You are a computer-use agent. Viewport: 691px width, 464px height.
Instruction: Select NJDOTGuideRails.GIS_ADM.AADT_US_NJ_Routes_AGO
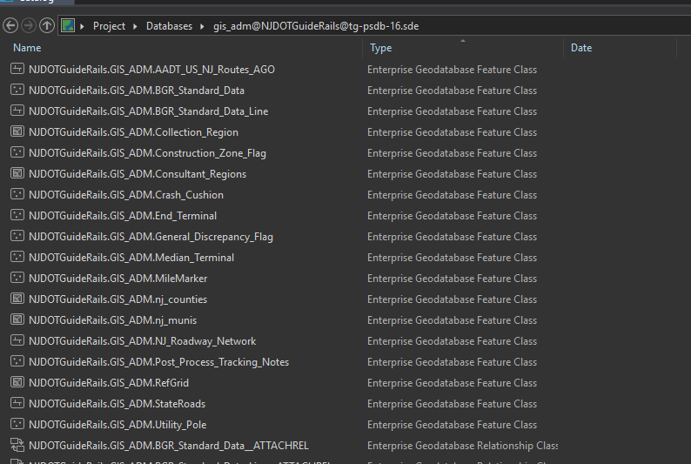[151, 70]
